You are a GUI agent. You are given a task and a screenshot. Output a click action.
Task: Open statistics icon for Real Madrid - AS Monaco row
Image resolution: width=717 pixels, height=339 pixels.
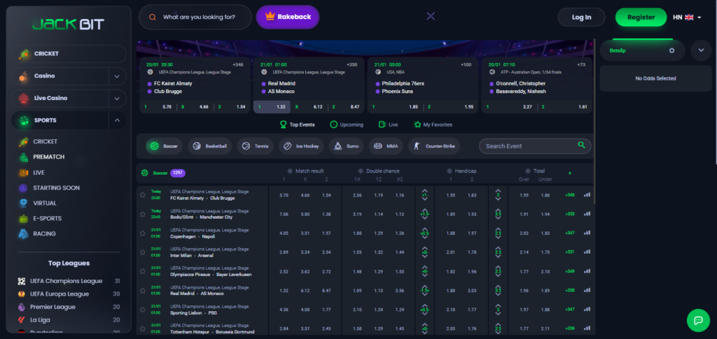point(587,290)
